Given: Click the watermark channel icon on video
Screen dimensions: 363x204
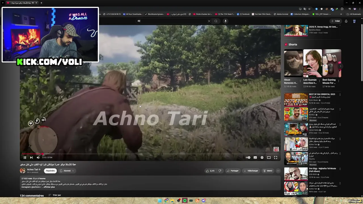Looking at the screenshot, I should click(276, 149).
